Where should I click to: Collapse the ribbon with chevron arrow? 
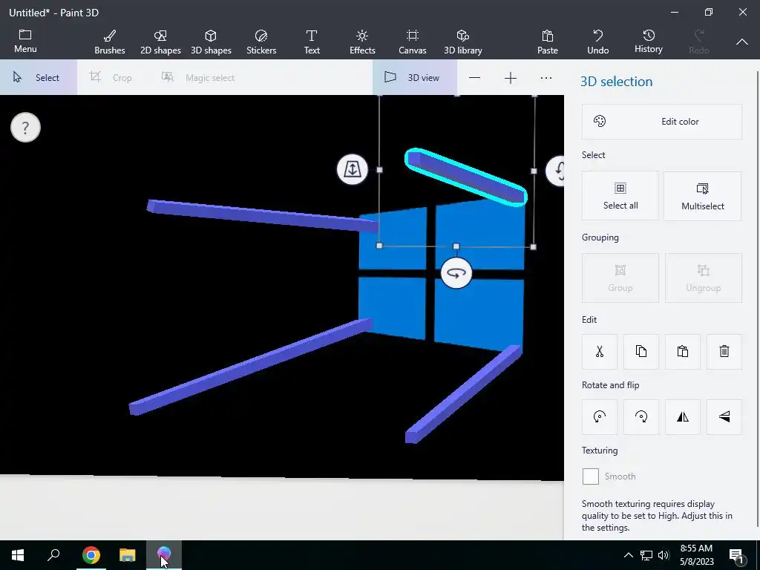click(x=742, y=42)
